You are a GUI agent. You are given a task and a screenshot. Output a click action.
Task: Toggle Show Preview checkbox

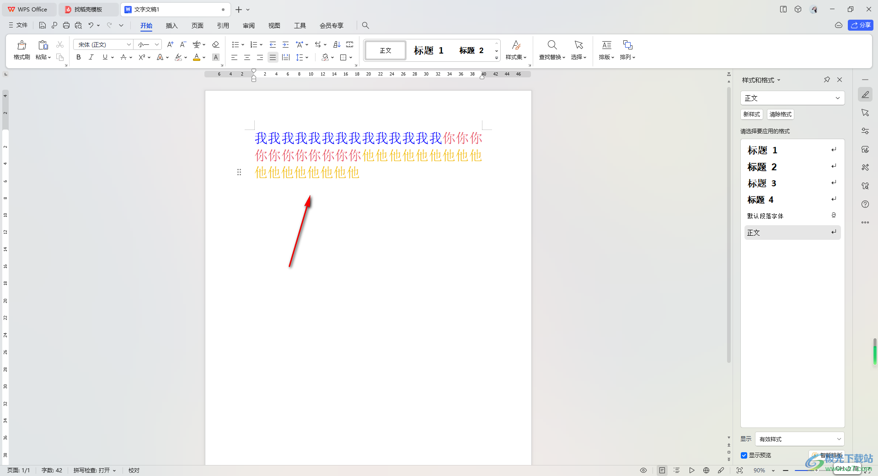coord(744,455)
